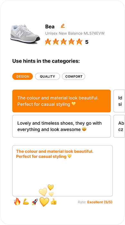The height and width of the screenshot is (225, 125).
Task: Choose the Lovely and timeless shoes hint
Action: tap(62, 126)
